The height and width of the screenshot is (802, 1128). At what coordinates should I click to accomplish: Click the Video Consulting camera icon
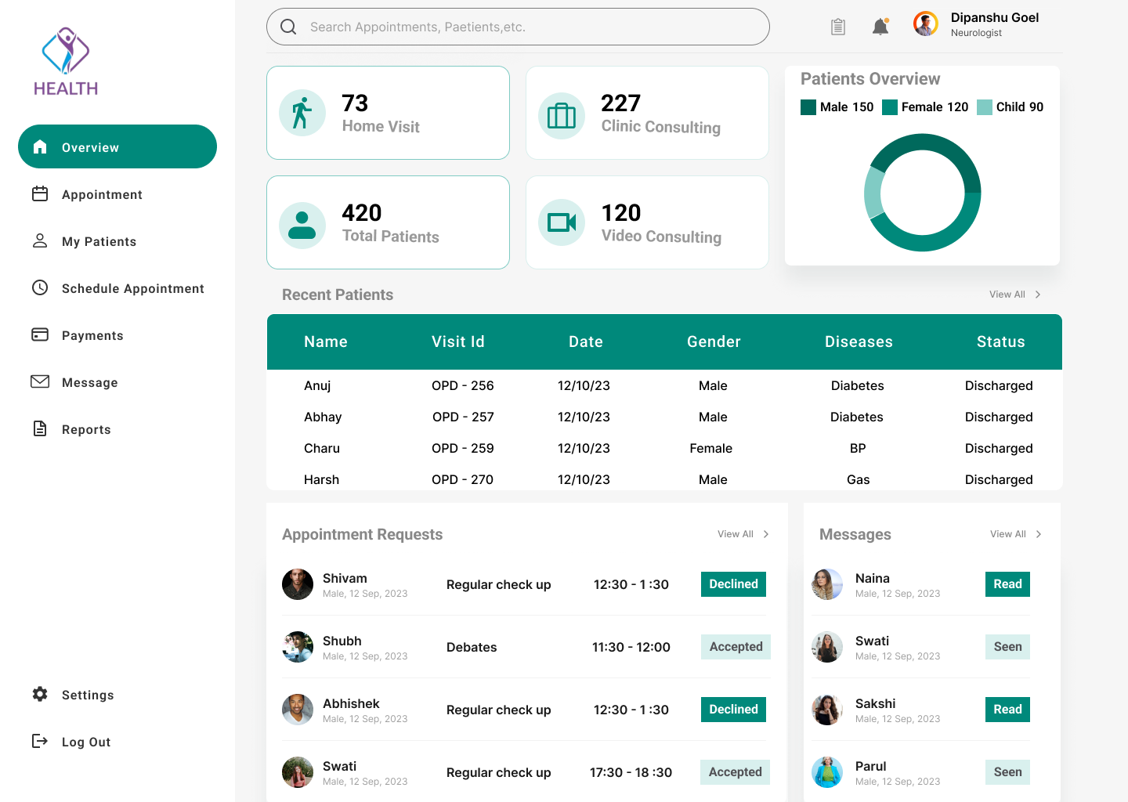pyautogui.click(x=562, y=222)
